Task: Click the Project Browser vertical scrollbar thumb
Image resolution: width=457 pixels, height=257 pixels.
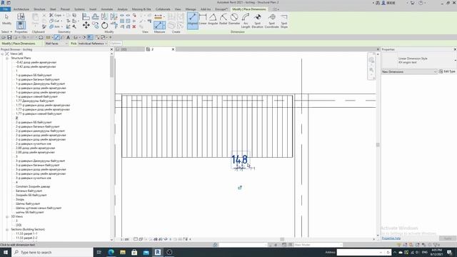Action: [x=111, y=66]
